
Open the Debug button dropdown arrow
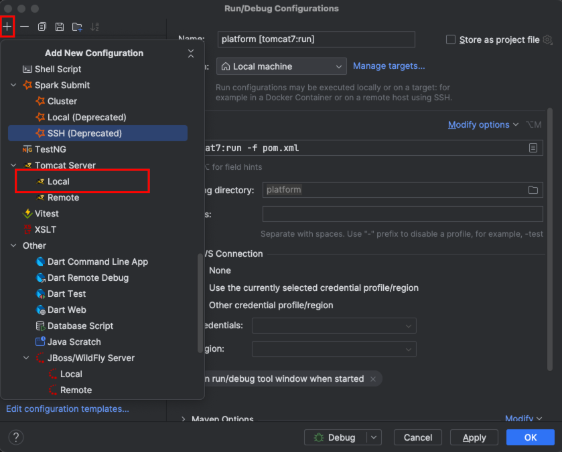click(374, 437)
